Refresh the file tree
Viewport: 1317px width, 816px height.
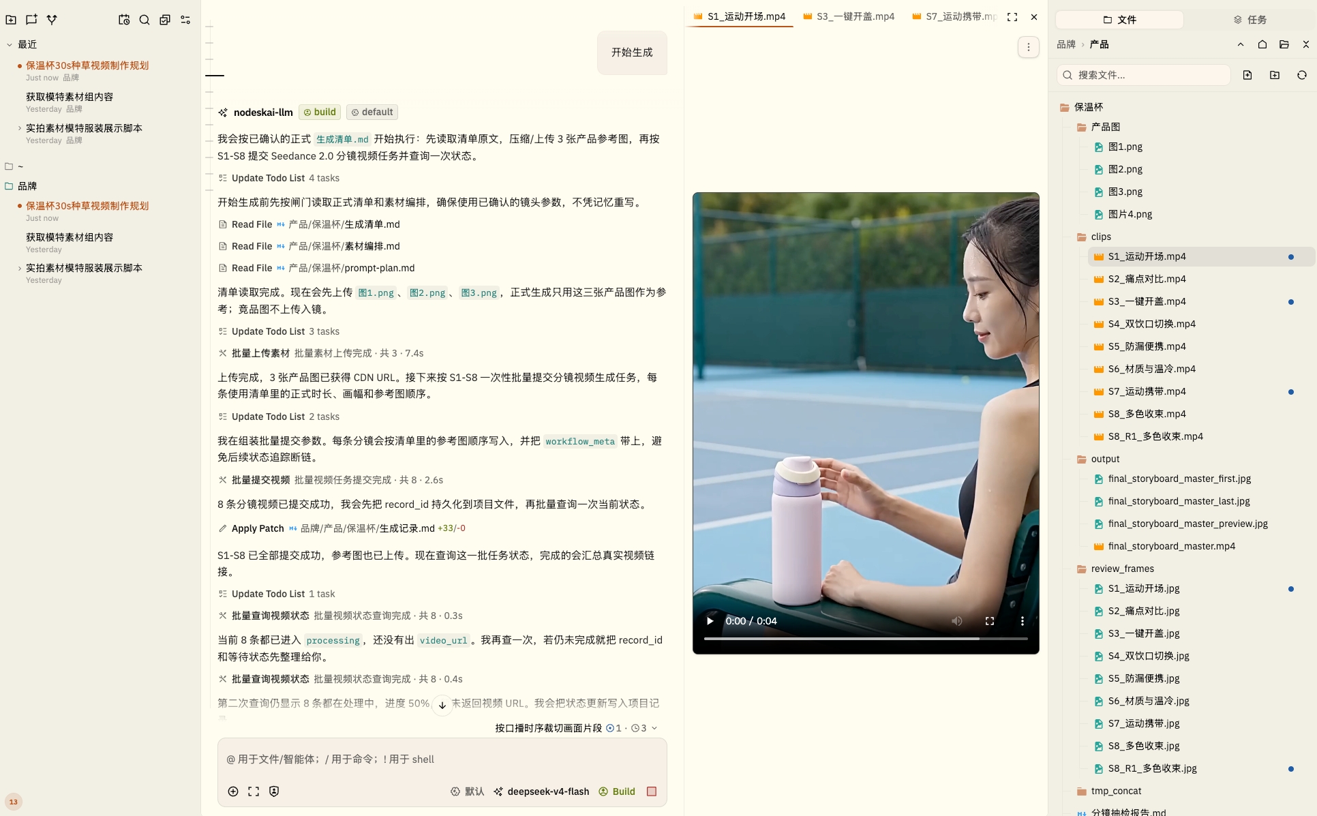point(1302,75)
